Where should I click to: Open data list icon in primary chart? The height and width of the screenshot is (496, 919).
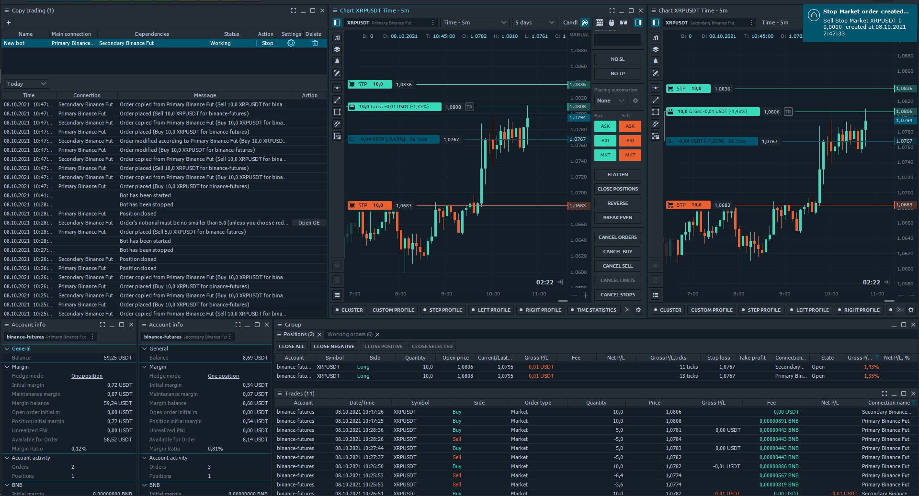coord(337,295)
